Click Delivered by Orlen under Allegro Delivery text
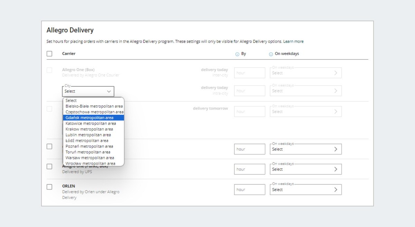415x227 pixels. [x=91, y=195]
